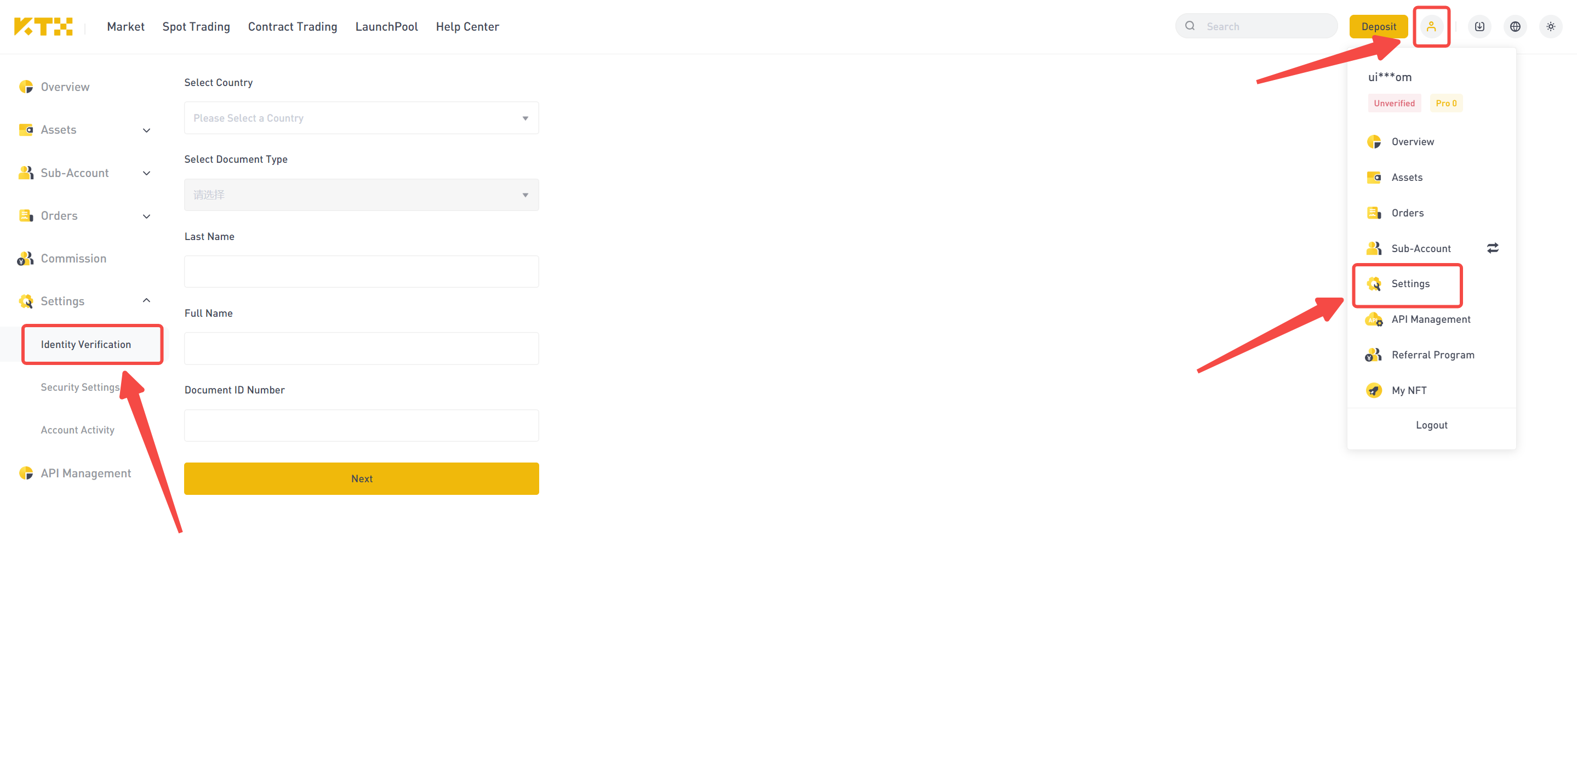Expand the Orders sidebar chevron
1577x776 pixels.
click(146, 215)
